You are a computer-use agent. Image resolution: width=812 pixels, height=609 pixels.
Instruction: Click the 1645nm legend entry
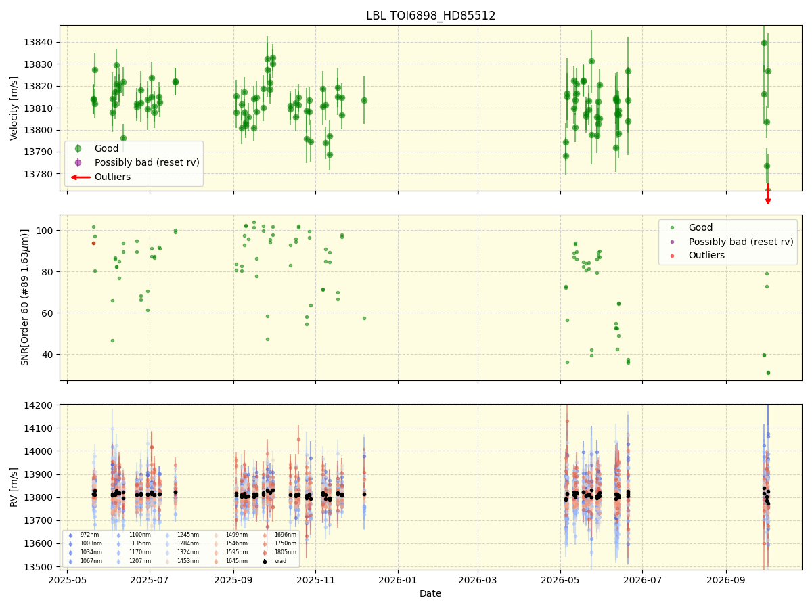click(x=237, y=561)
